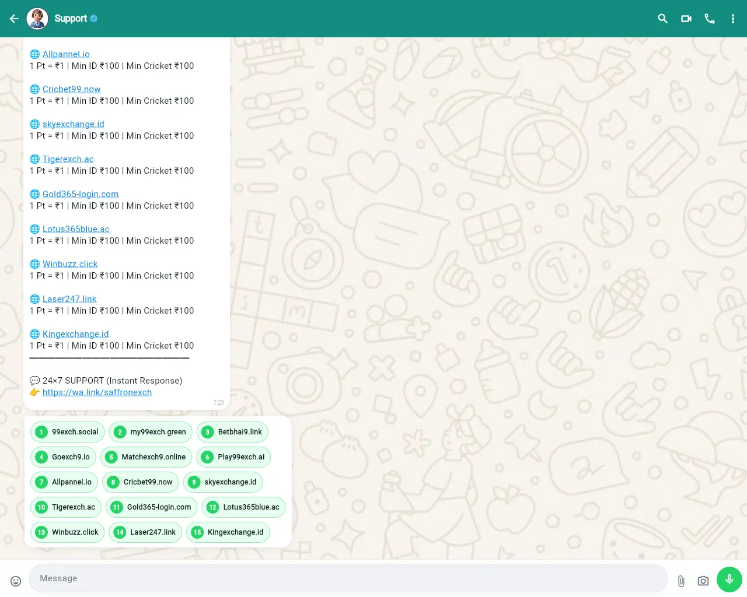Choose quick reply 10 Tigerexch.ac
Screen dimensions: 747x597
click(x=66, y=507)
